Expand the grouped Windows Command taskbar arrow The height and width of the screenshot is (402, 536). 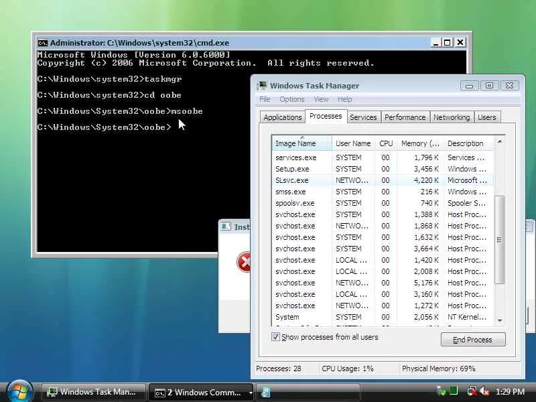click(x=251, y=393)
